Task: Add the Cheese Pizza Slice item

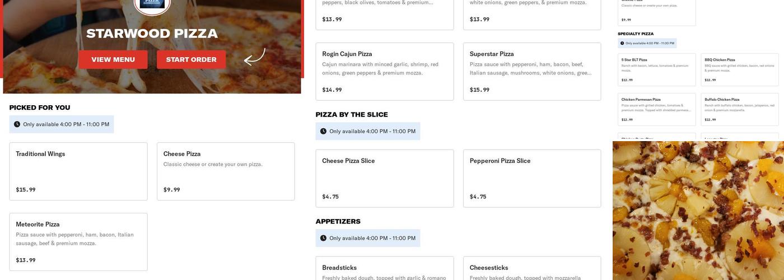Action: coord(385,178)
